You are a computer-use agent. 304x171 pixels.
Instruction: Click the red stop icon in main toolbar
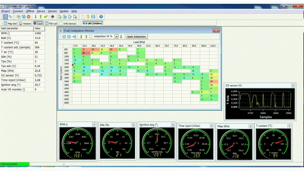click(x=28, y=17)
